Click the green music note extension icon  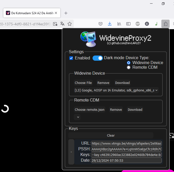coord(156,24)
